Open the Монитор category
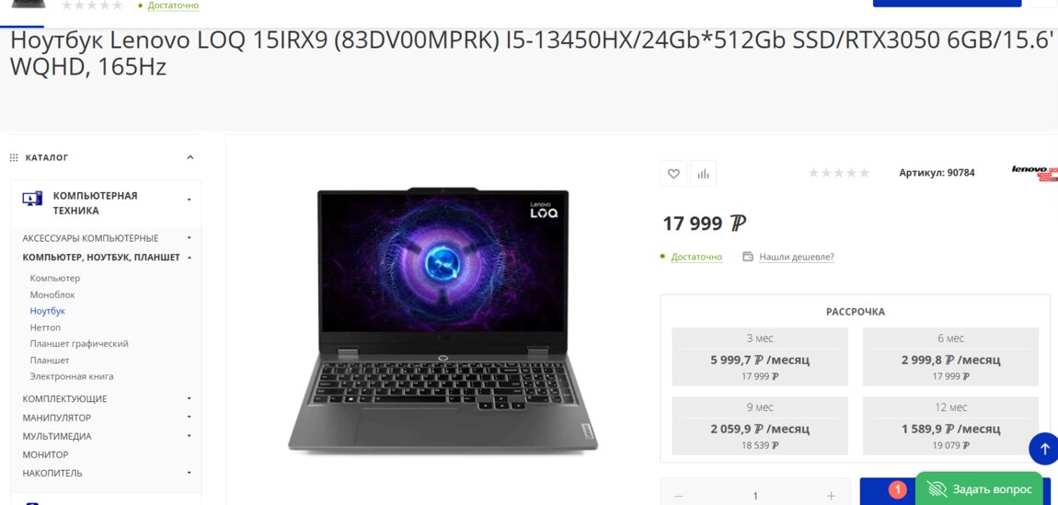1058x505 pixels. (x=45, y=455)
